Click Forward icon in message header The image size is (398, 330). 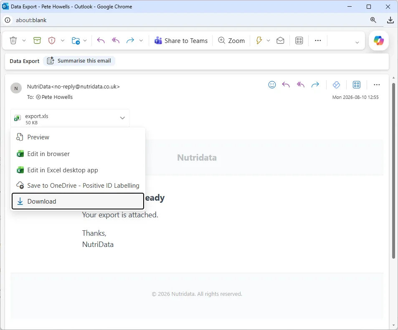[x=315, y=85]
